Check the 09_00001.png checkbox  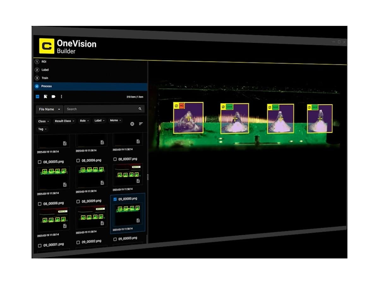39,245
